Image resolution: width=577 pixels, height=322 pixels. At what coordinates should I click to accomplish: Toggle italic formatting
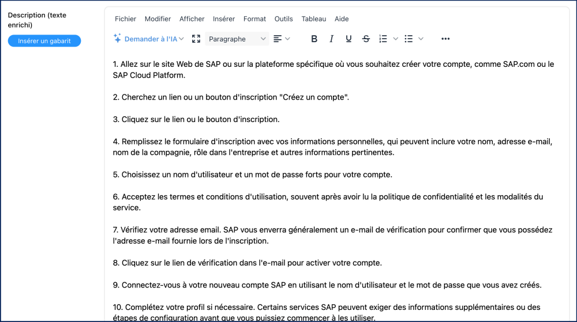tap(331, 39)
